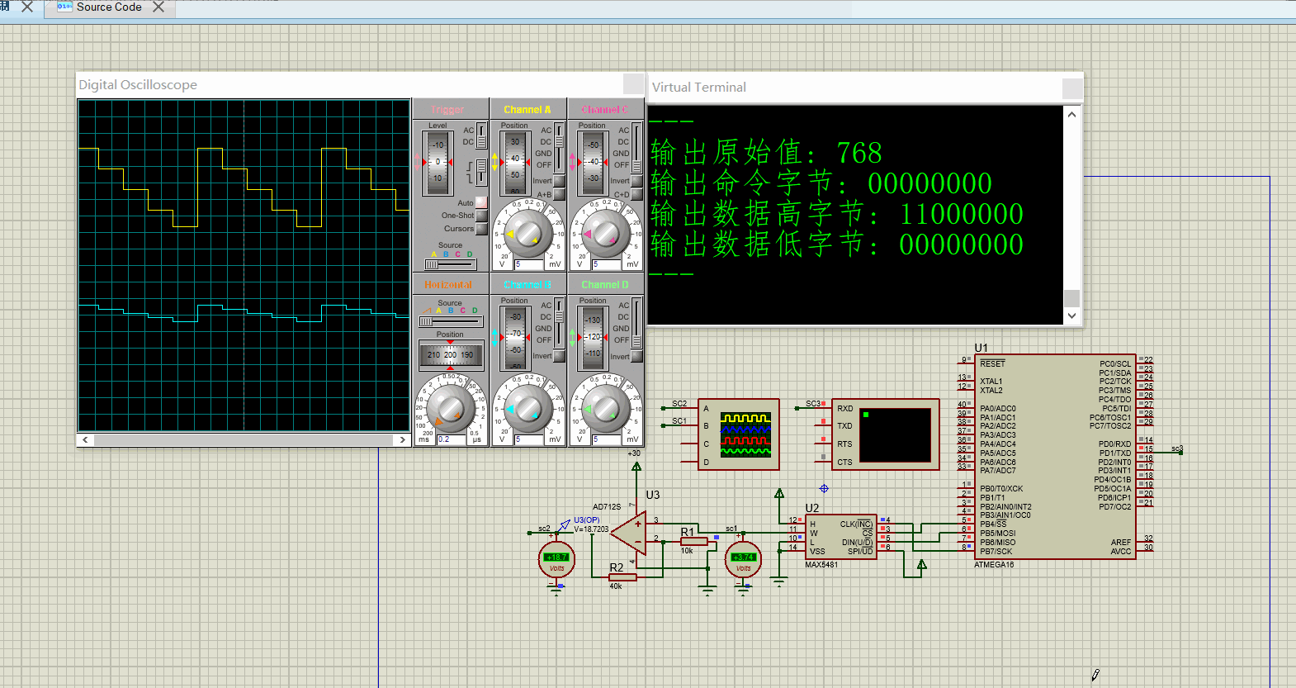The height and width of the screenshot is (688, 1296).
Task: Toggle Channel A Invert button
Action: click(x=559, y=181)
